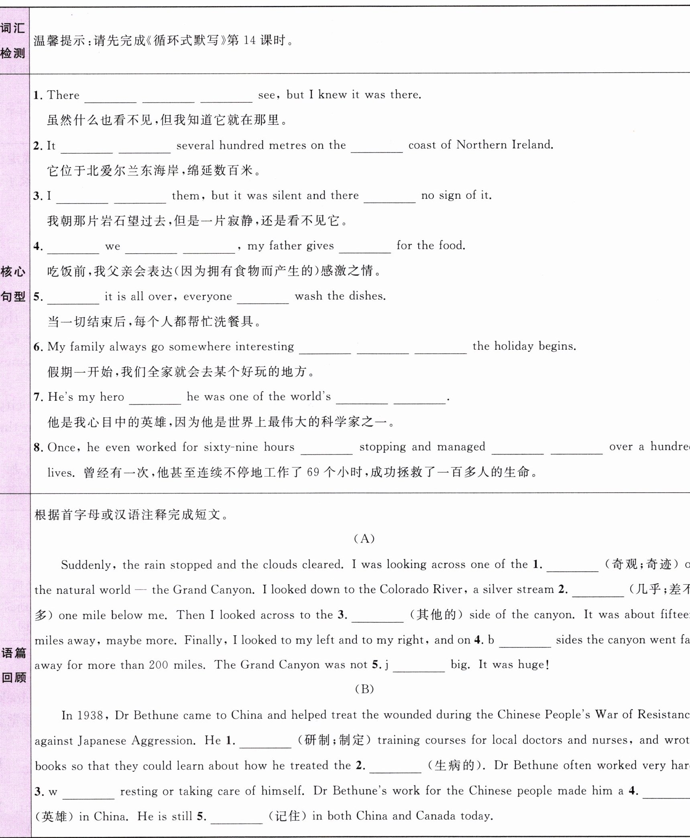Select the blank before the hint (研制;制定)
This screenshot has height=838, width=690.
tap(265, 742)
